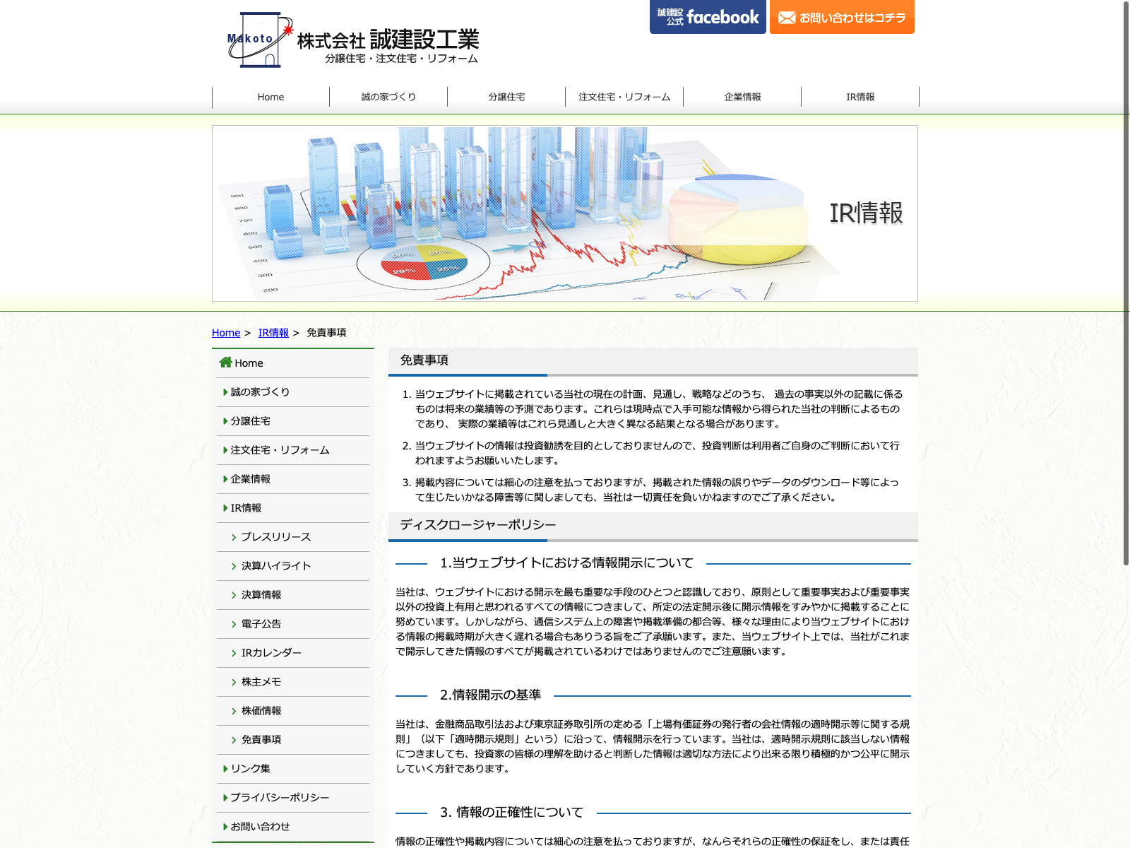Select 誠の家づくり in the top navigation
Viewport: 1130px width, 848px height.
[388, 97]
